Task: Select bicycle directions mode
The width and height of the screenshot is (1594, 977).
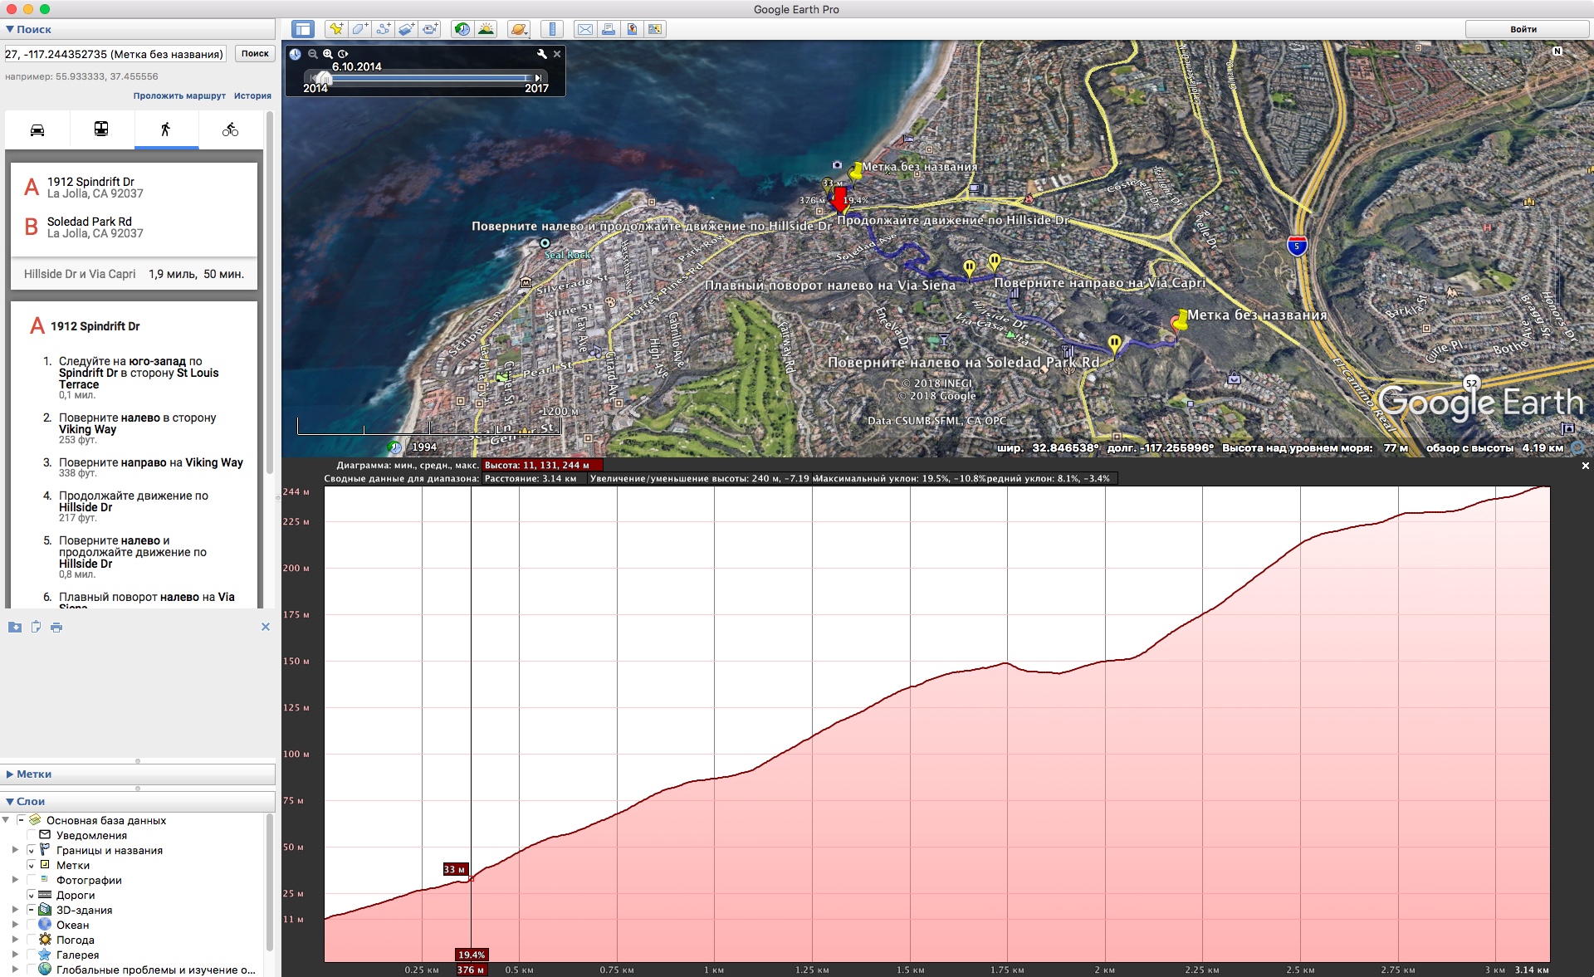Action: pyautogui.click(x=231, y=129)
